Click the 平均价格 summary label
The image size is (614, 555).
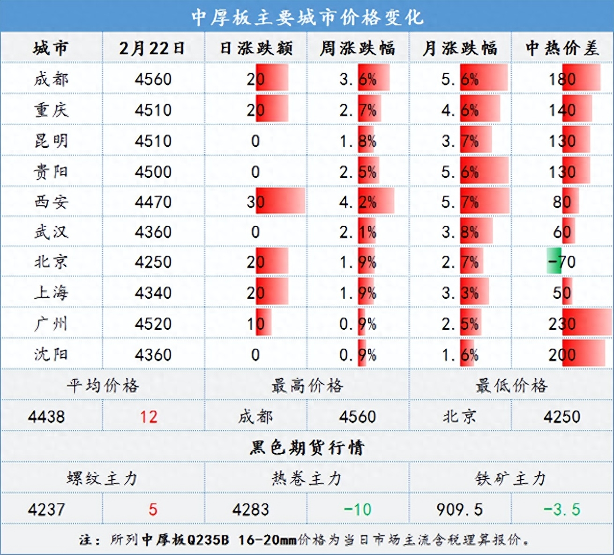[x=102, y=385]
